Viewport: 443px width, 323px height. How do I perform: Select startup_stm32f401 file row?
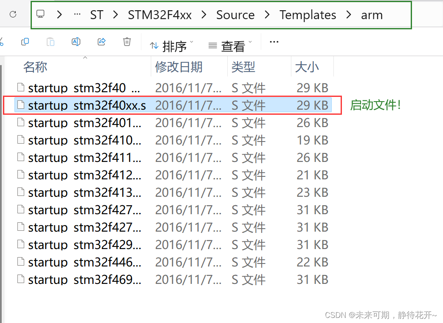[173, 123]
